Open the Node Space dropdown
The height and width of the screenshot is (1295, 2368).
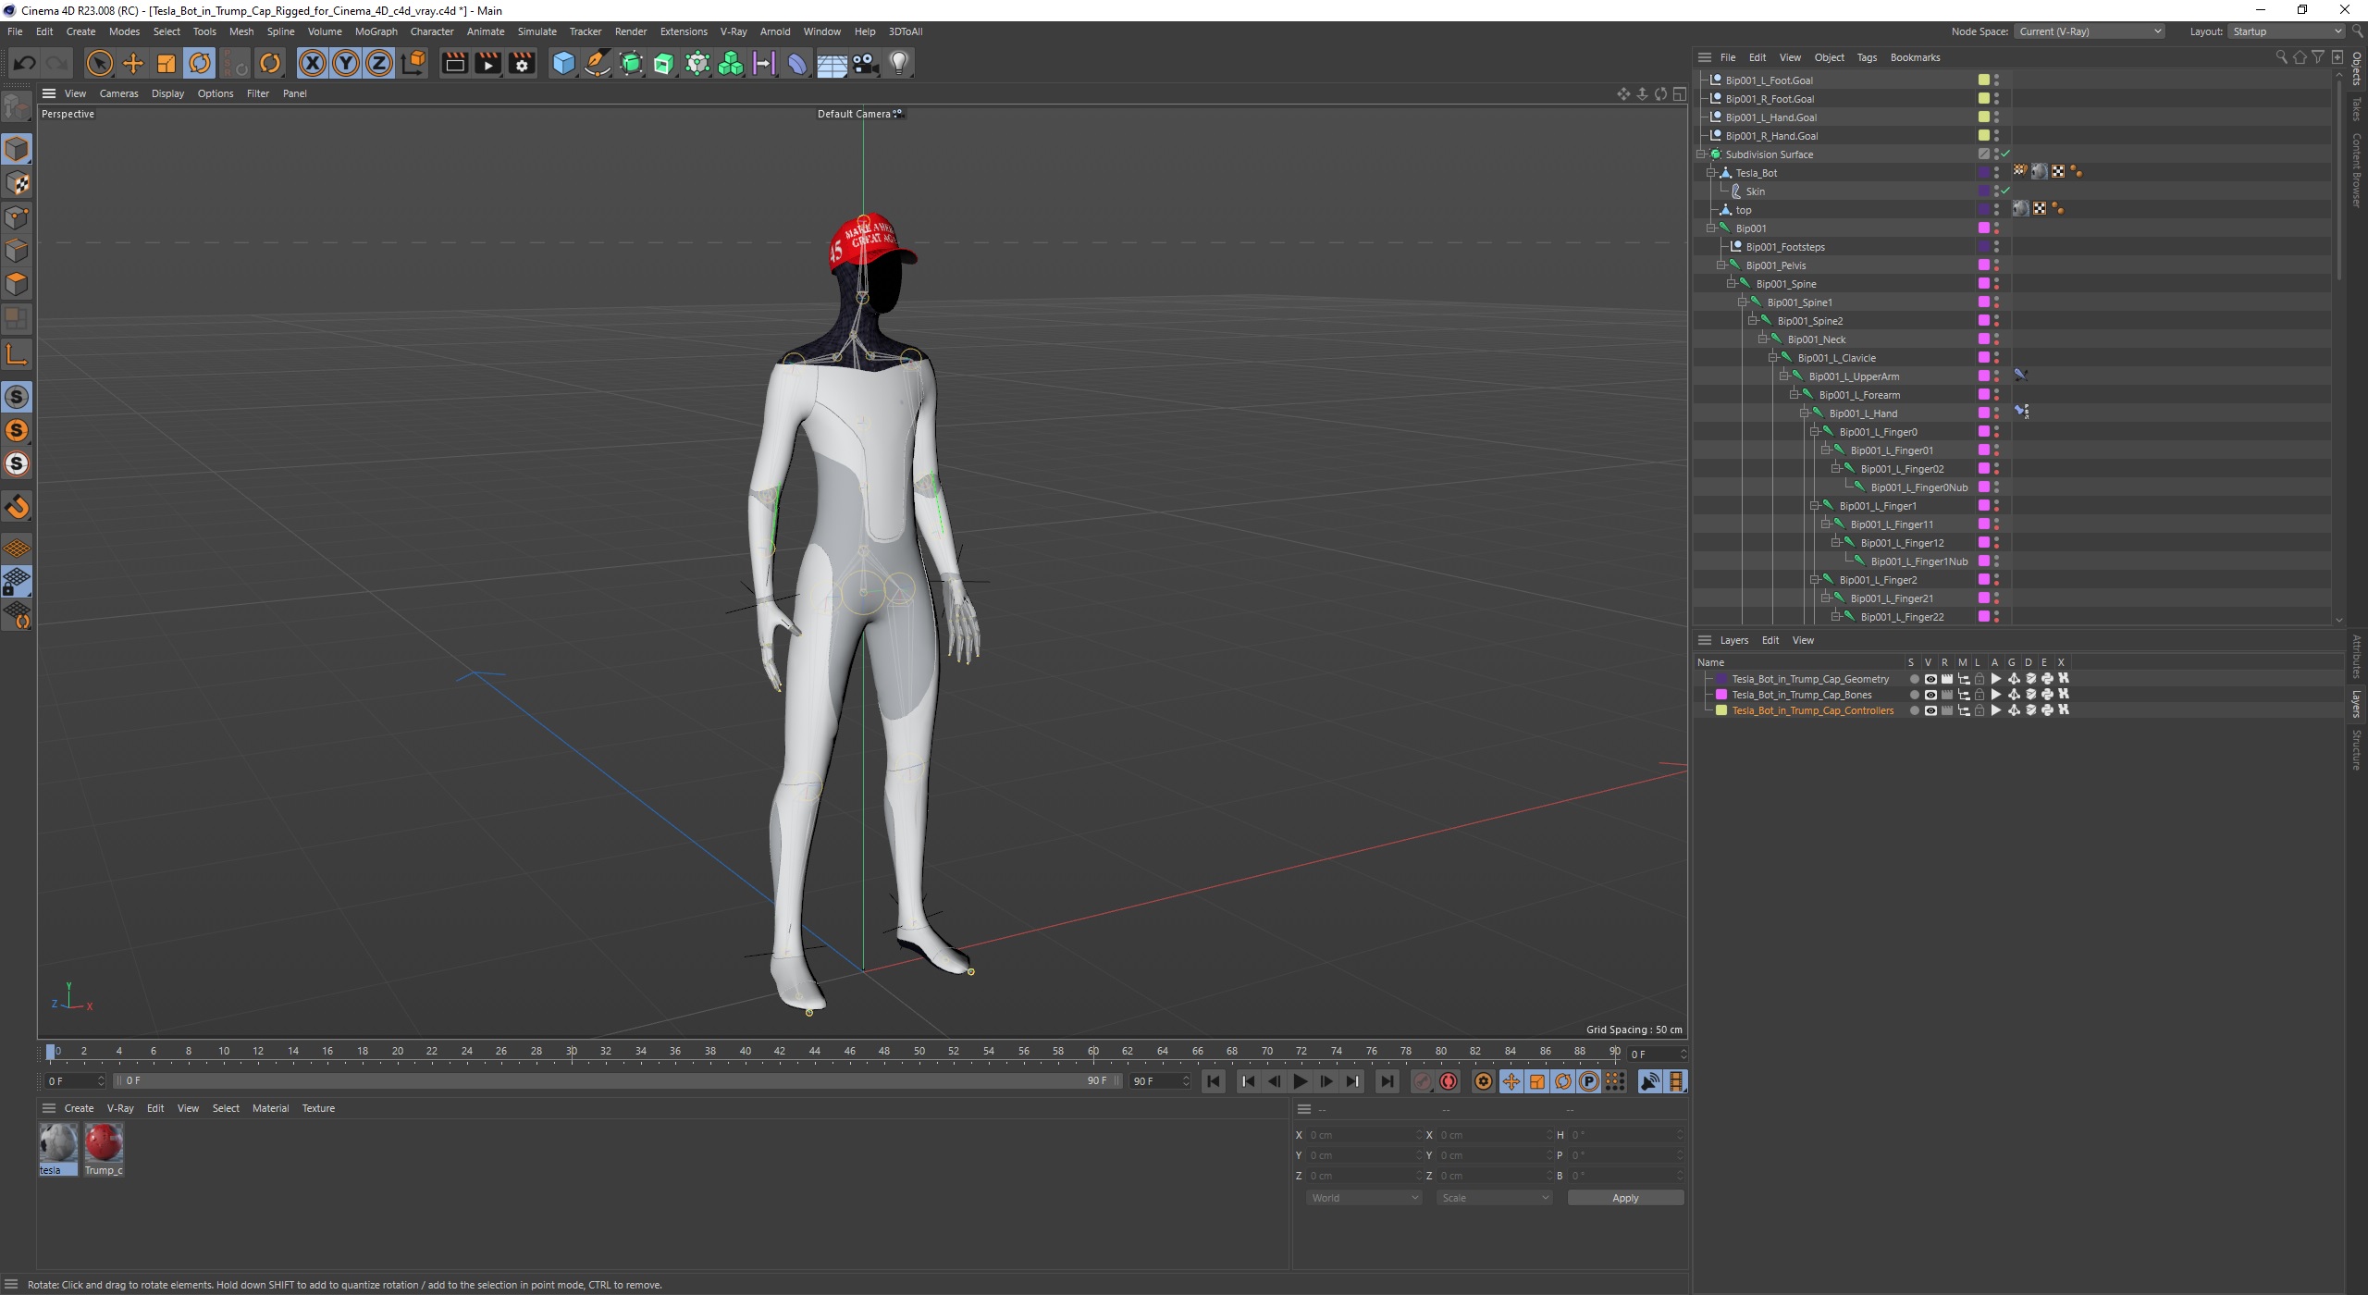tap(2090, 31)
